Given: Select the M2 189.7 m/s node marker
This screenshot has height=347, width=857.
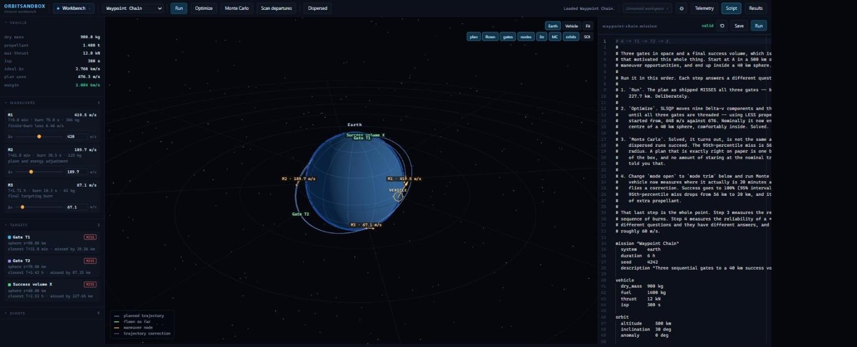Looking at the screenshot, I should 298,178.
